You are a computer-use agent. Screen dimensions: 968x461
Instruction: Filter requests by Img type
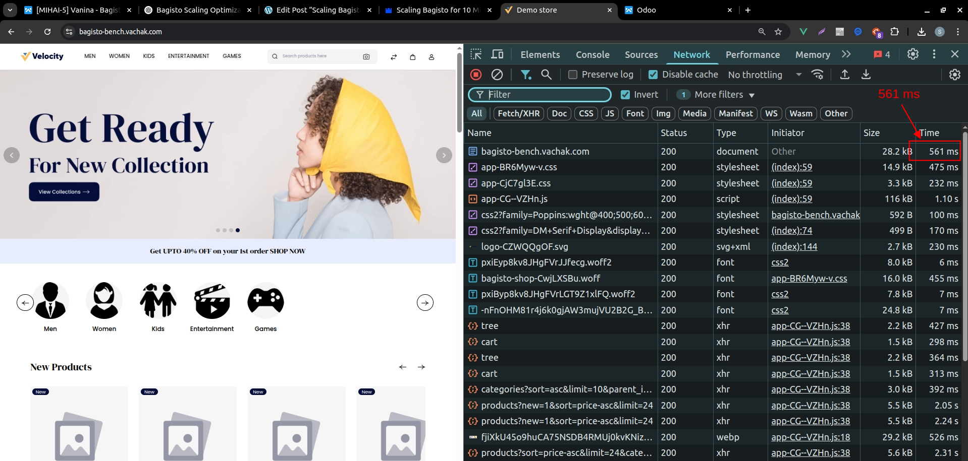point(663,113)
